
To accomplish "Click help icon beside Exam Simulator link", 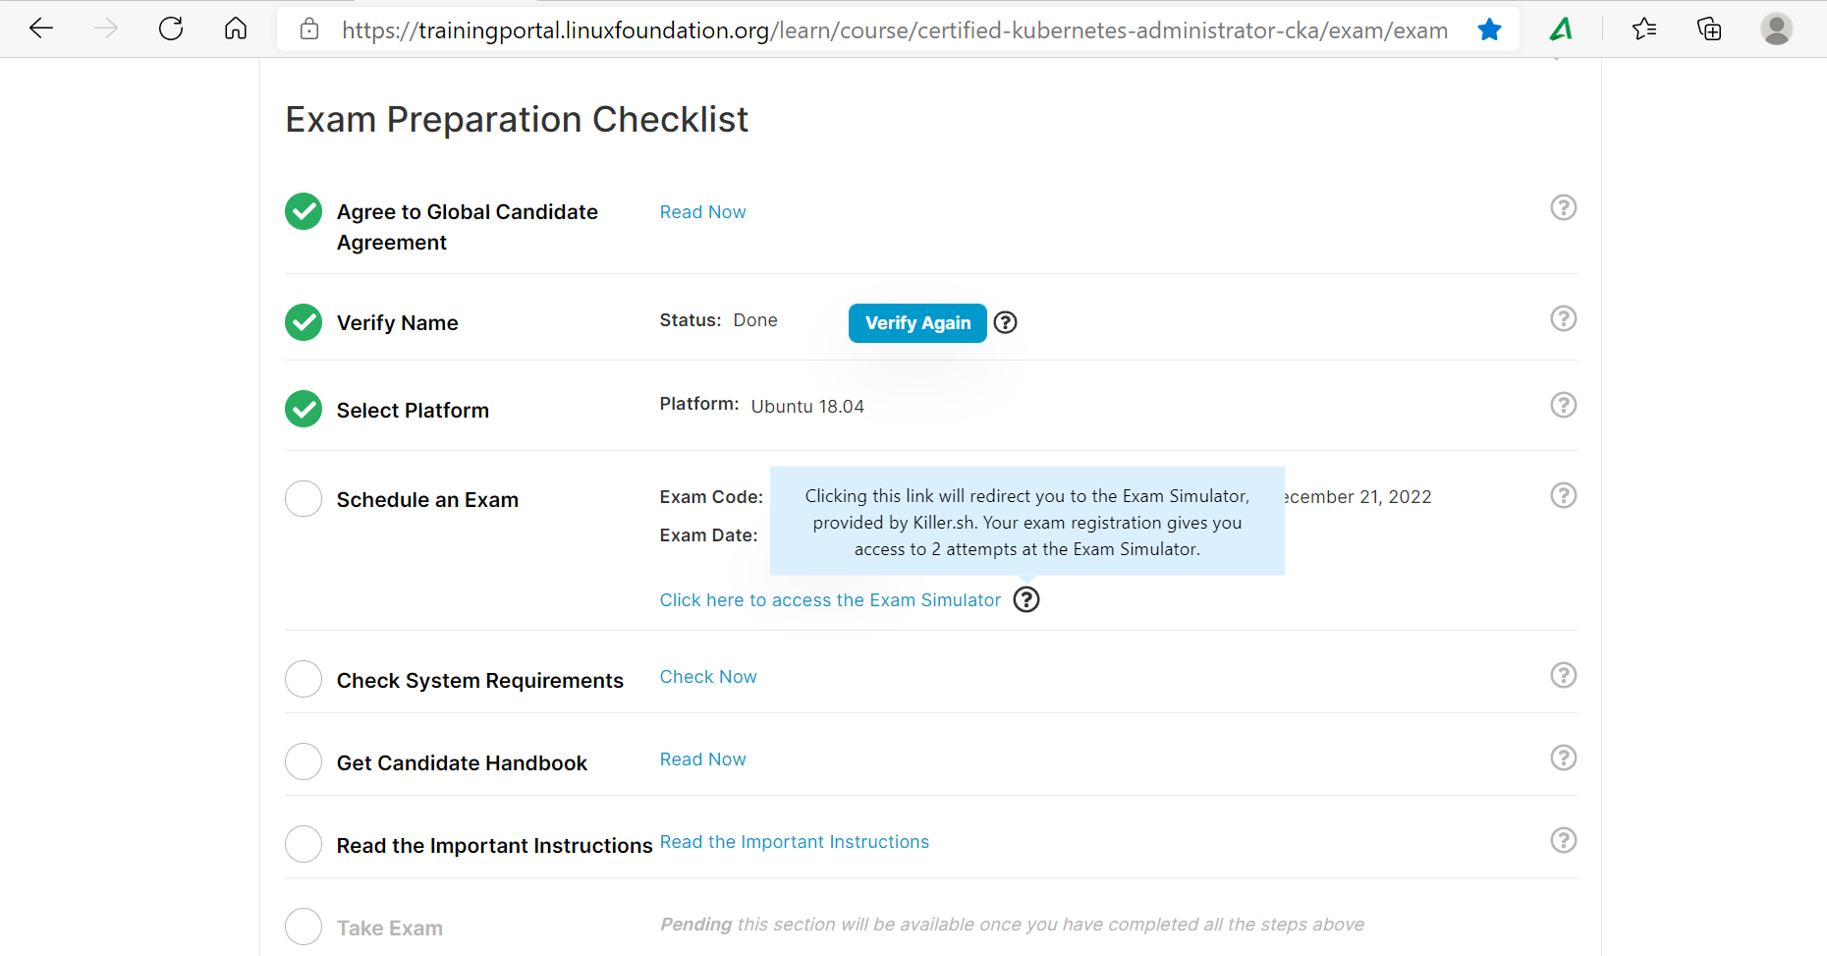I will coord(1026,599).
